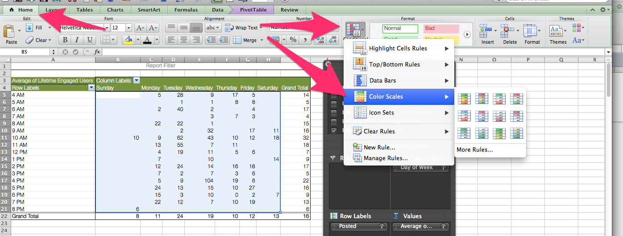Click the decrease decimal button
The height and width of the screenshot is (236, 623).
pos(332,40)
